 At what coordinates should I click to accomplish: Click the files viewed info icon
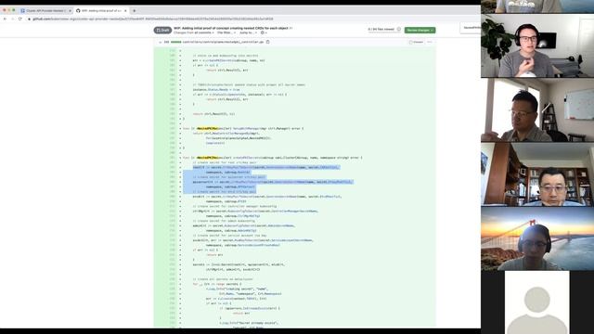(x=398, y=29)
